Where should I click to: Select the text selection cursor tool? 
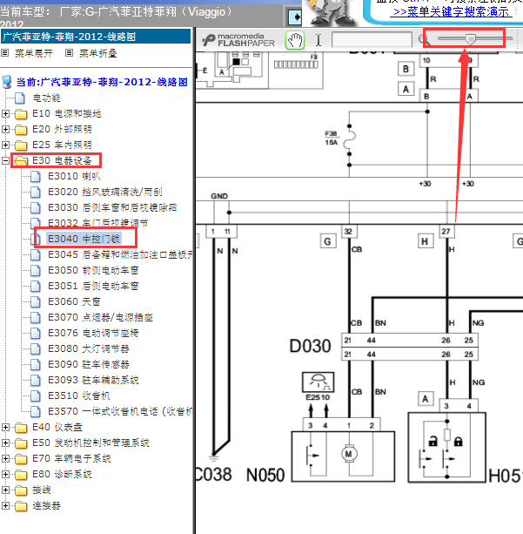click(318, 40)
